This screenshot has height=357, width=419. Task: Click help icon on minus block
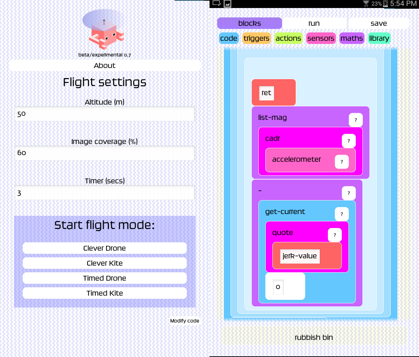click(348, 193)
